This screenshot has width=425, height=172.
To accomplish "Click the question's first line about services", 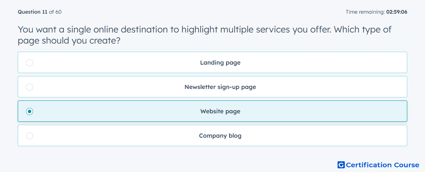I will (205, 30).
